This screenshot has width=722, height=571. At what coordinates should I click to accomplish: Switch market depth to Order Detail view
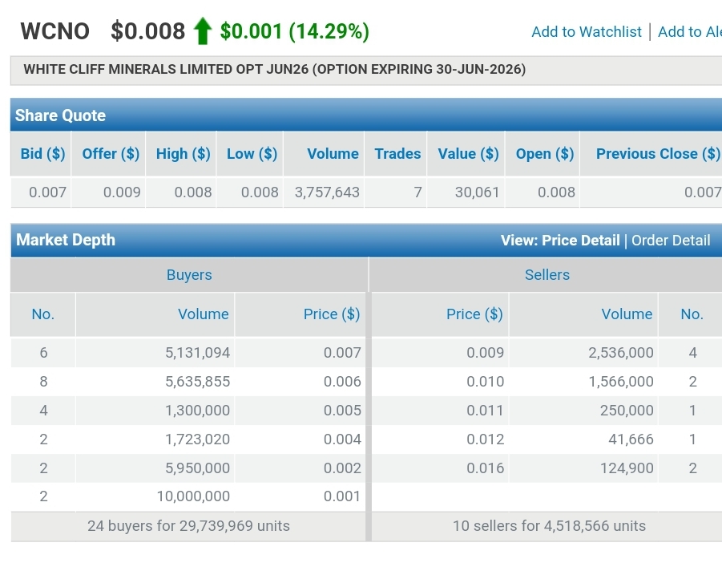point(671,240)
